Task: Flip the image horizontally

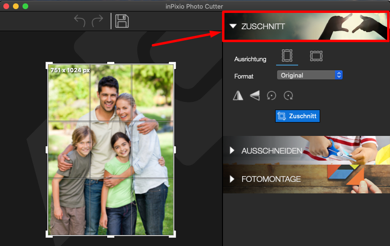Action: click(x=238, y=96)
